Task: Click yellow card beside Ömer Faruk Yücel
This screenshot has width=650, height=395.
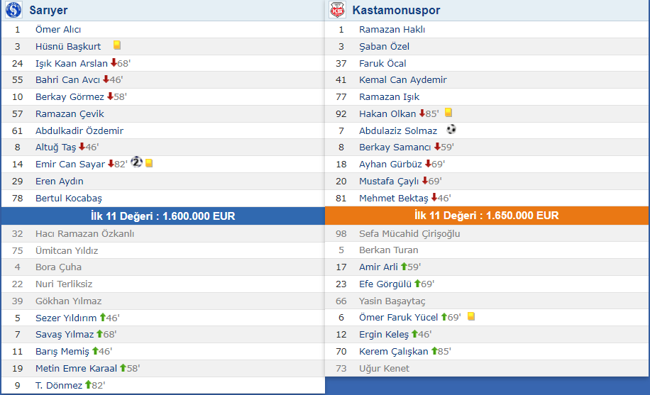Action: tap(471, 317)
